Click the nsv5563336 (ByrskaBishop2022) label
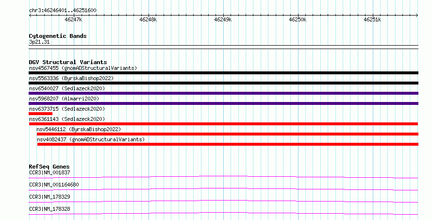The image size is (432, 220). tap(71, 78)
